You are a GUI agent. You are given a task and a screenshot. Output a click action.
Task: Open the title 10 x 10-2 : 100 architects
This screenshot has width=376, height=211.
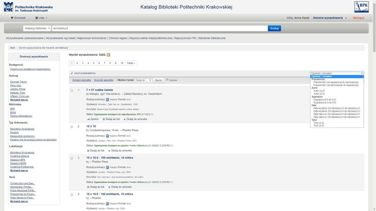(109, 158)
